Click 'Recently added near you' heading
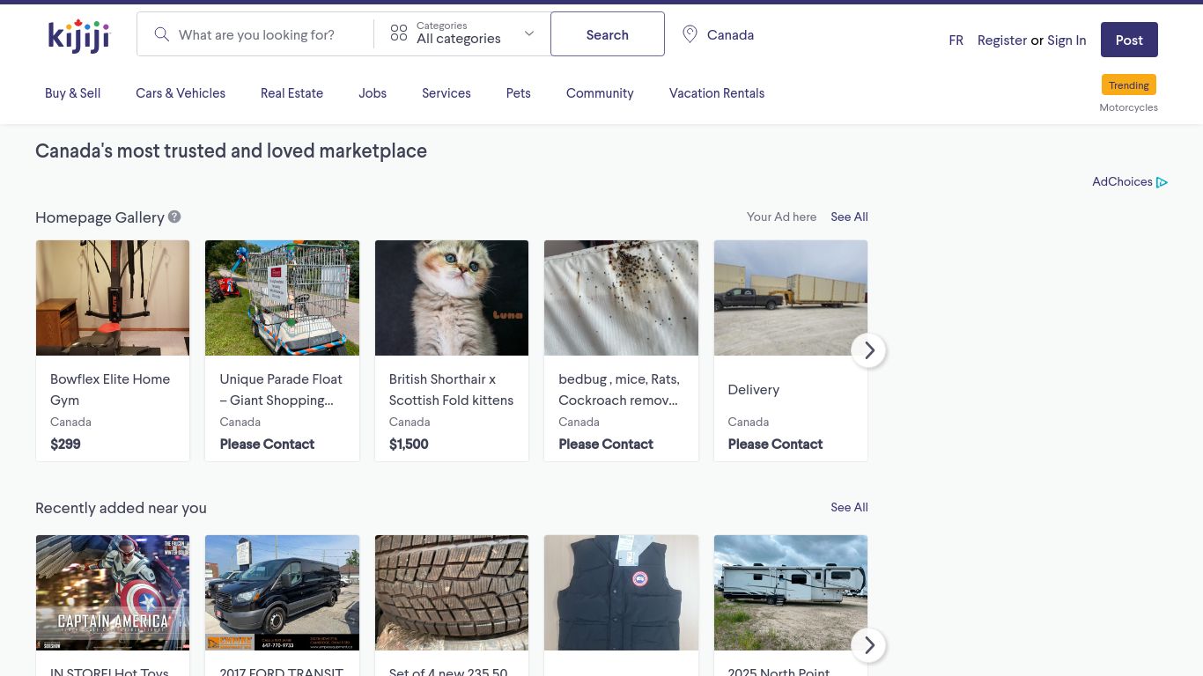Viewport: 1203px width, 676px height. tap(121, 508)
